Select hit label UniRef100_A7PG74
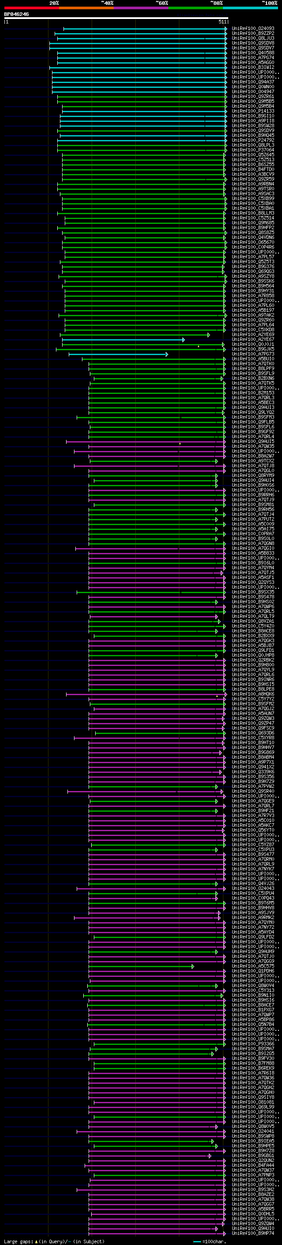Image resolution: width=282 pixels, height=1245 pixels. click(x=253, y=57)
